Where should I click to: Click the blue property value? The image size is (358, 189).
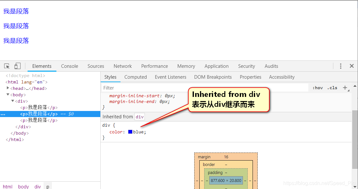(139, 132)
